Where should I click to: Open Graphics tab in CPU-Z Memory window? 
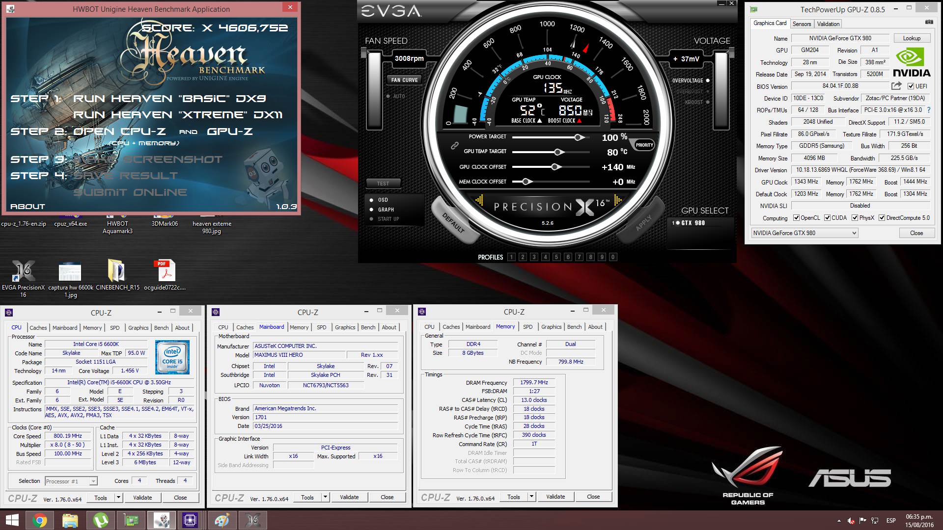[x=552, y=327]
